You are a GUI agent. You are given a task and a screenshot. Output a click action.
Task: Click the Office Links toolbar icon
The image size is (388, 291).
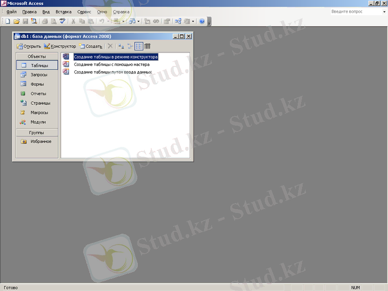coord(117,21)
